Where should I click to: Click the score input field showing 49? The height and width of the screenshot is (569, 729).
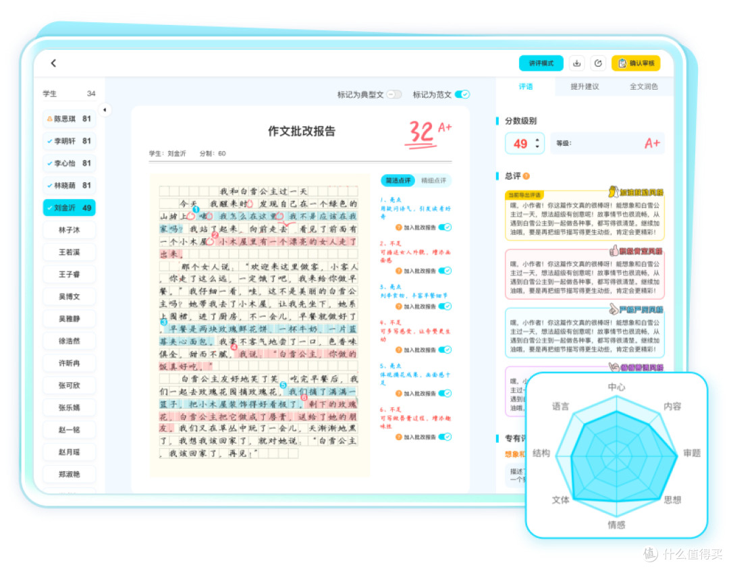coord(524,143)
